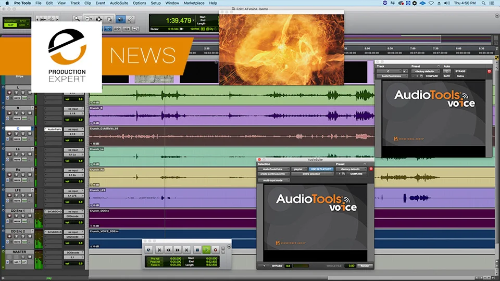Toggle BYPASS in the AudioSuite window
This screenshot has width=500, height=281.
(277, 266)
